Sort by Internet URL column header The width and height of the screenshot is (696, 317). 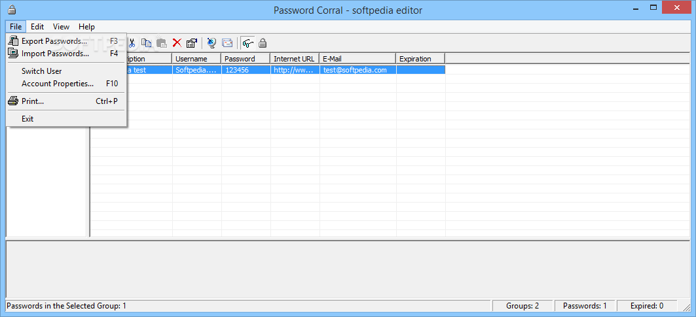295,59
